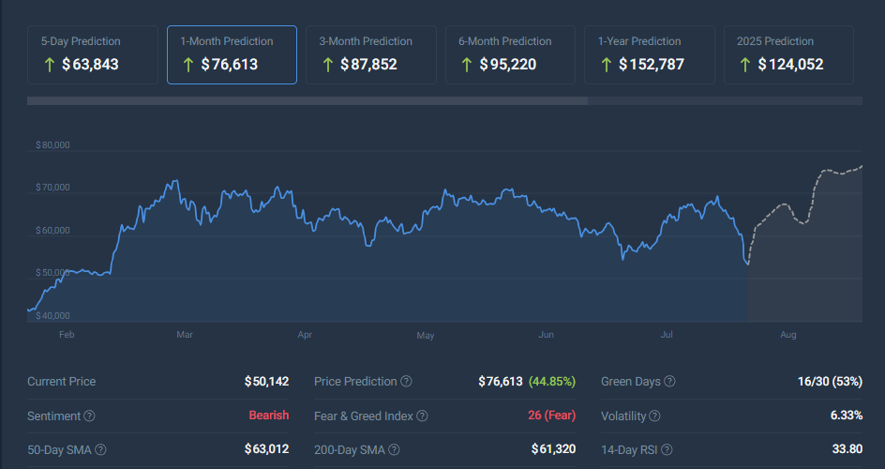Switch to the 6-Month Prediction card

tap(510, 54)
